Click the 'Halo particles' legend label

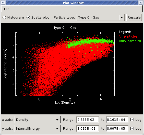tap(130, 41)
